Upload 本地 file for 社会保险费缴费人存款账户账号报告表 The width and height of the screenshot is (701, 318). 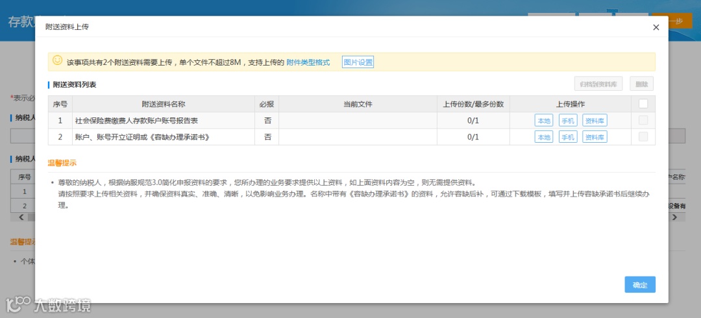[x=544, y=121]
